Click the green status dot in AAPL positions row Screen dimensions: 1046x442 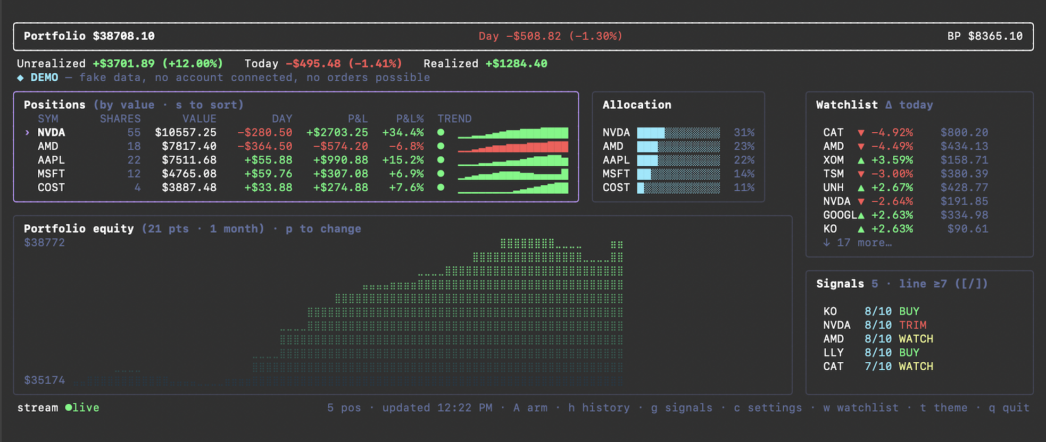pos(441,160)
